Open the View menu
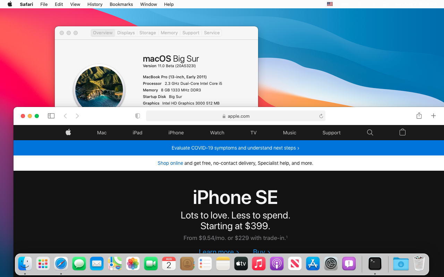The image size is (444, 277). pos(75,4)
